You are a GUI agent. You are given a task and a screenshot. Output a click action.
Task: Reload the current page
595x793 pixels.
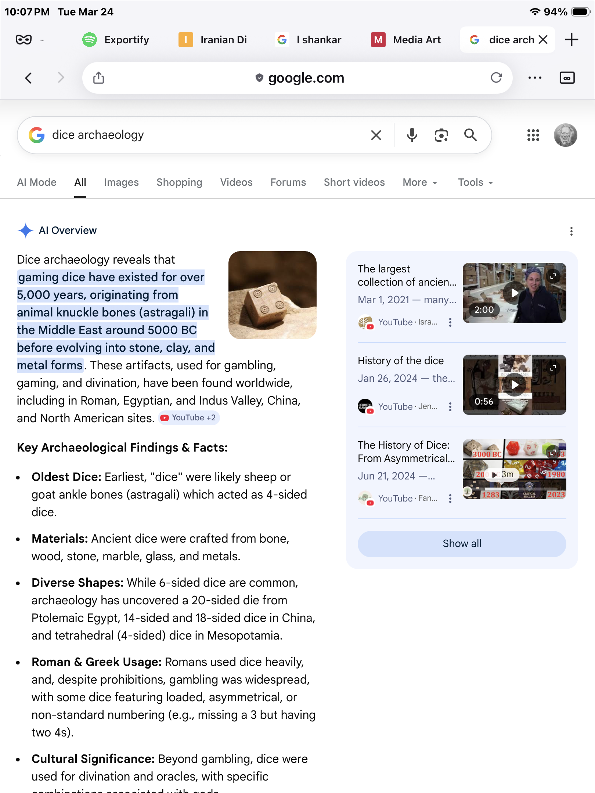point(496,78)
